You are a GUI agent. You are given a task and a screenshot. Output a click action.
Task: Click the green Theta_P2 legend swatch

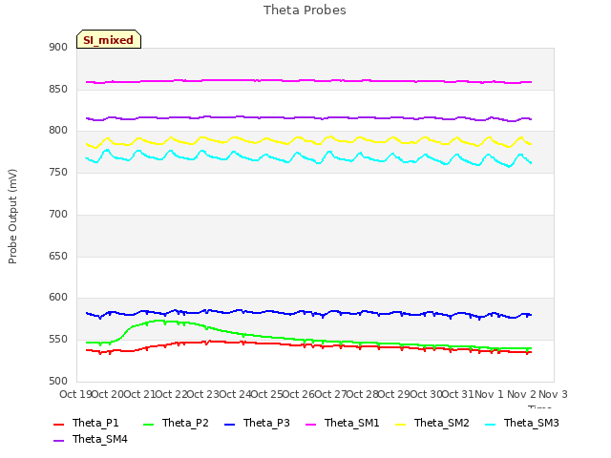(149, 424)
